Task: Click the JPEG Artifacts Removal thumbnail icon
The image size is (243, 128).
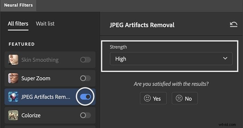Action: click(13, 97)
